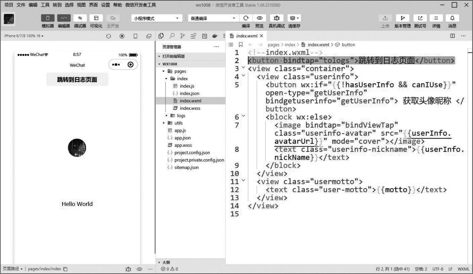Expand the logs folder

click(191, 115)
